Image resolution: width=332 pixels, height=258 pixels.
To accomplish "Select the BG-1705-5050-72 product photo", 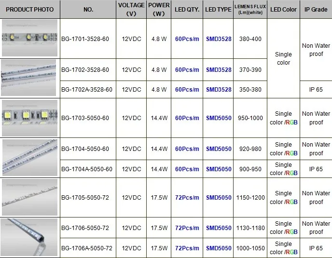I will click(30, 197).
